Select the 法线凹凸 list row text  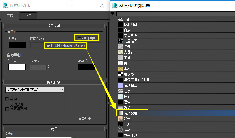point(130,85)
